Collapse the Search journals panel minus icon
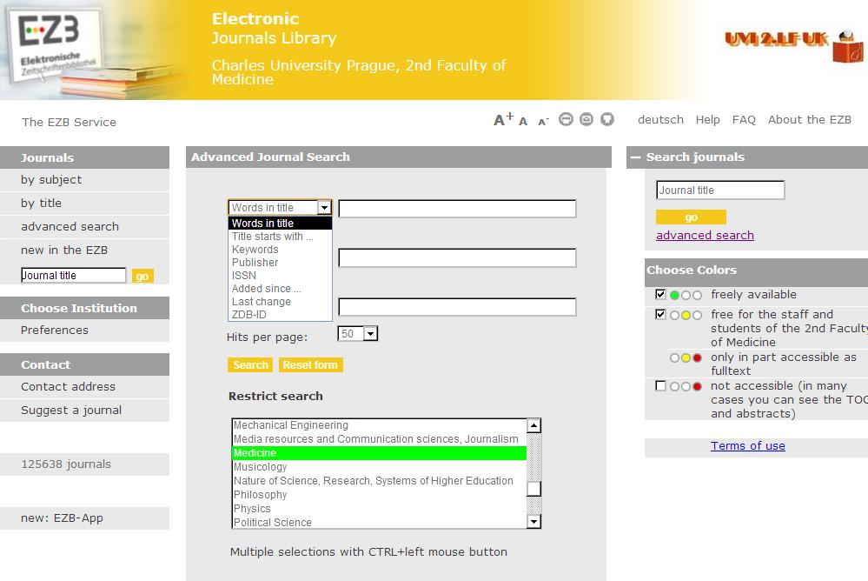868x581 pixels. click(x=635, y=157)
